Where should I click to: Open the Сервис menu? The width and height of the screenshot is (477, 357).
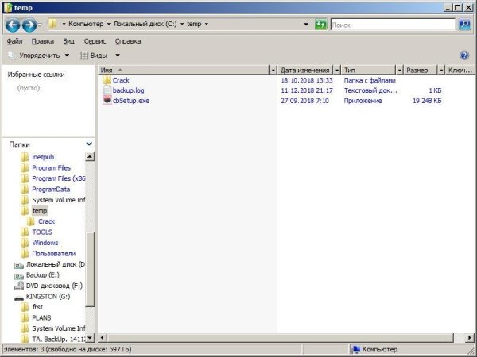point(95,40)
